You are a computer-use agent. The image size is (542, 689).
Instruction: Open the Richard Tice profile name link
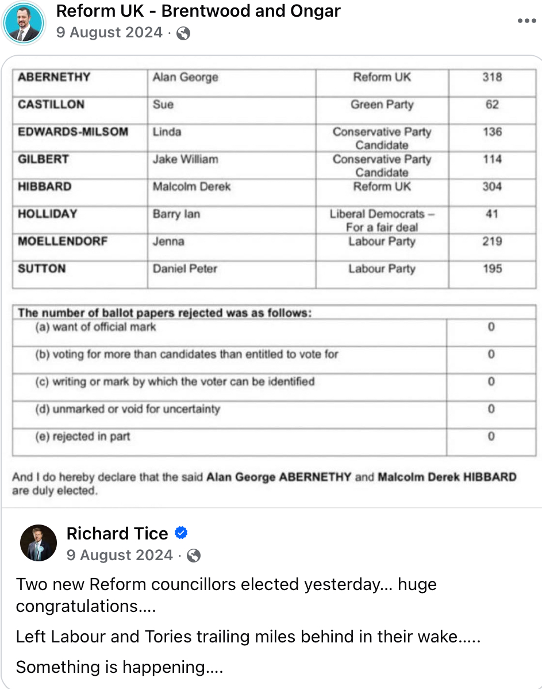[x=117, y=533]
